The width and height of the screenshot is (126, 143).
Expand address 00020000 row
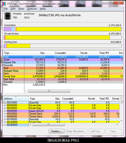click(5, 105)
